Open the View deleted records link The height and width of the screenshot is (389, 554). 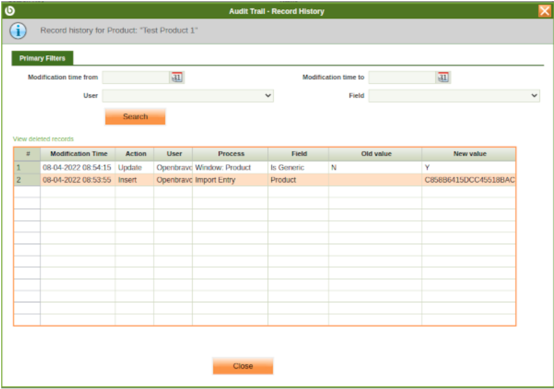pyautogui.click(x=43, y=139)
